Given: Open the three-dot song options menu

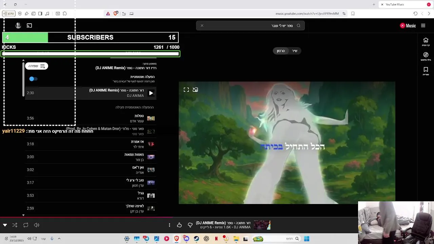Looking at the screenshot, I should 169,225.
